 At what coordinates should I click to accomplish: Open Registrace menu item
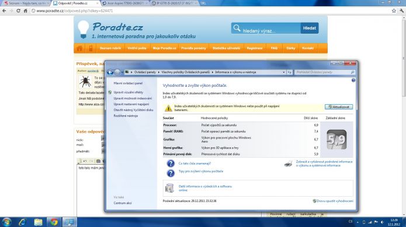(255, 48)
